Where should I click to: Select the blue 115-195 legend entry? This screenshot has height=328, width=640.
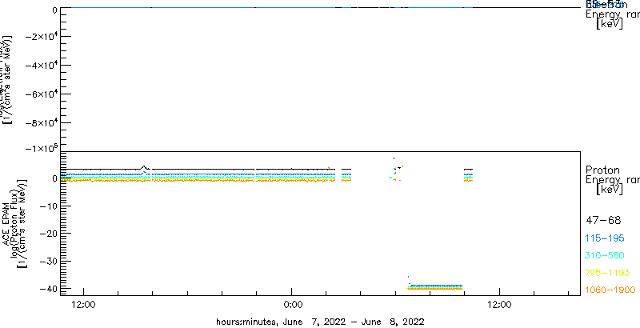coord(605,238)
